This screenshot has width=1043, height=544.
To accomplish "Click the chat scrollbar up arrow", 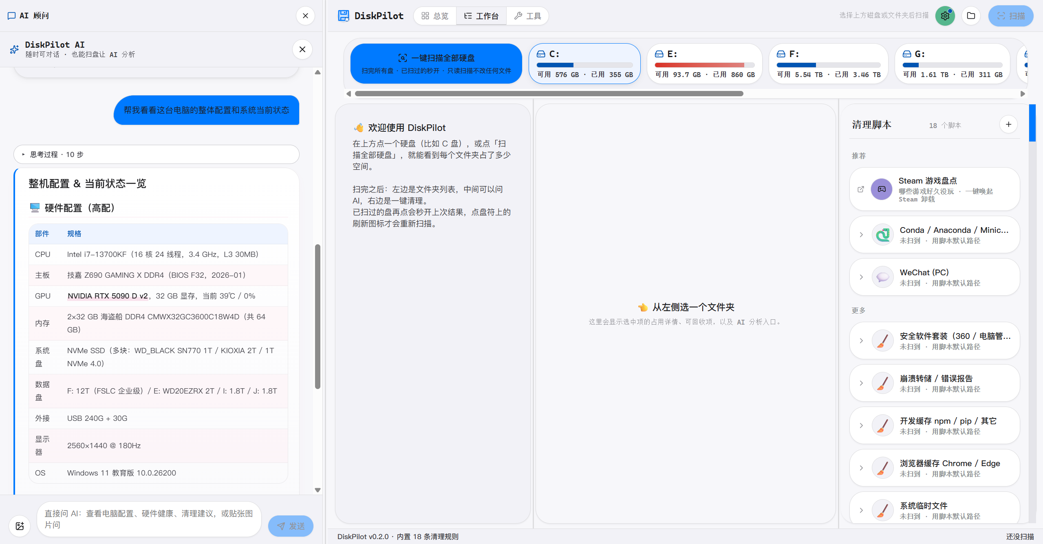I will [x=318, y=72].
